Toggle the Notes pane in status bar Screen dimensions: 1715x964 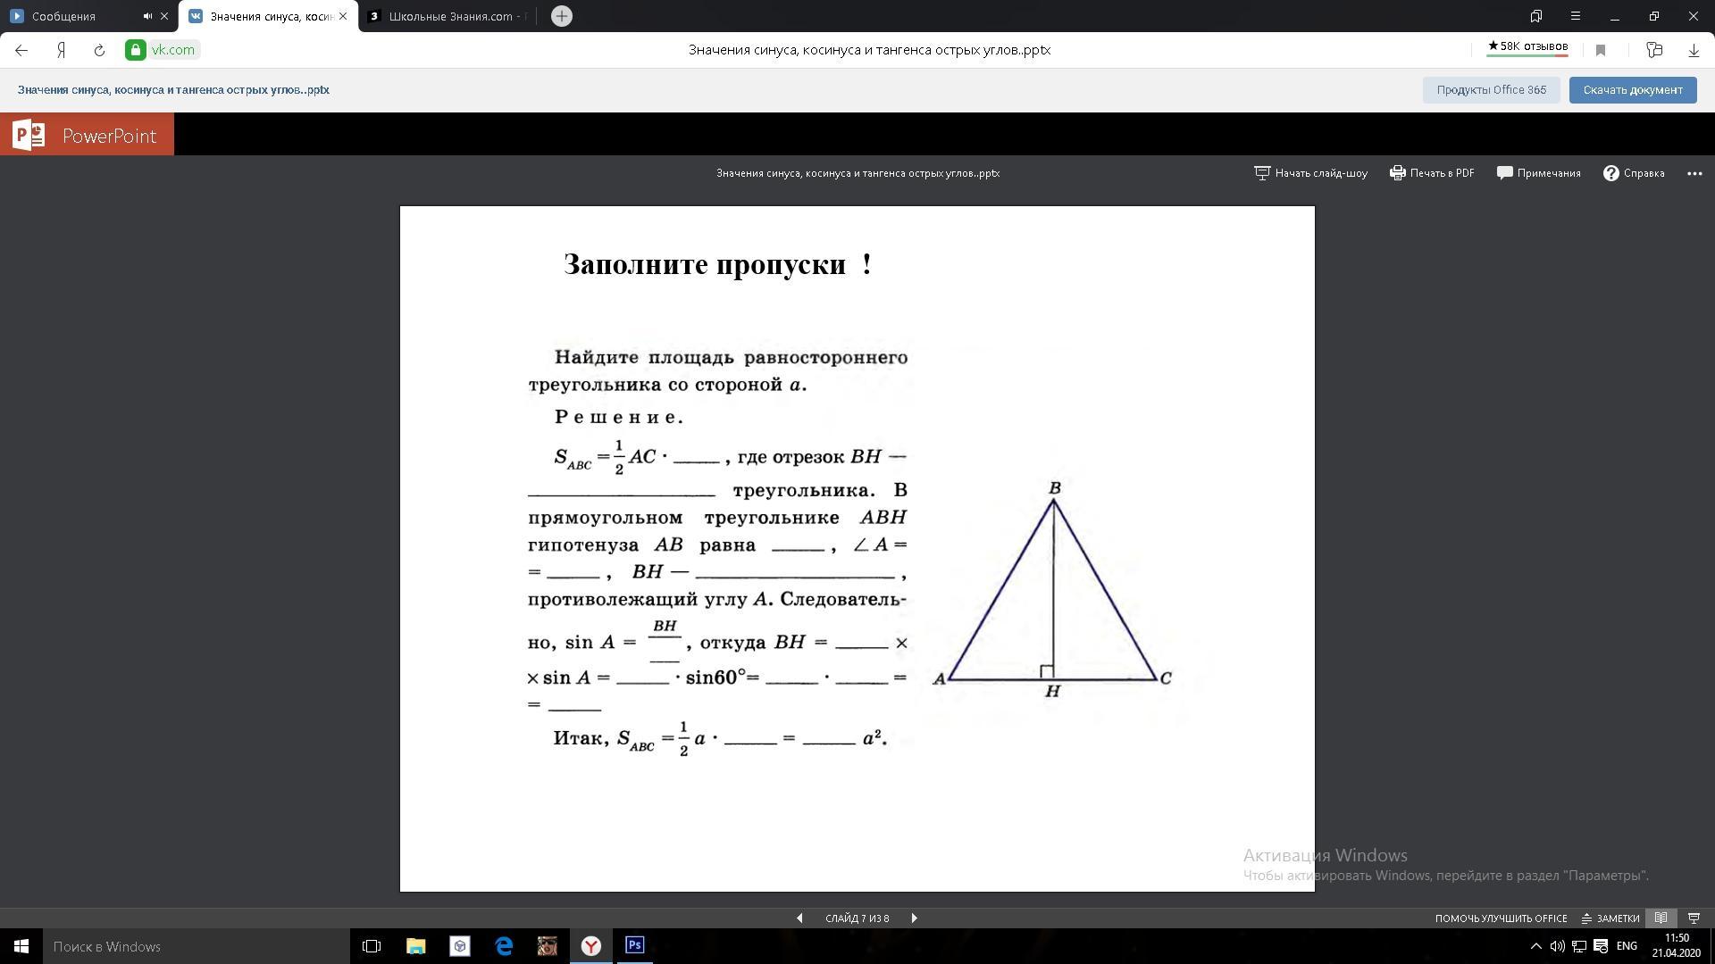[1610, 918]
